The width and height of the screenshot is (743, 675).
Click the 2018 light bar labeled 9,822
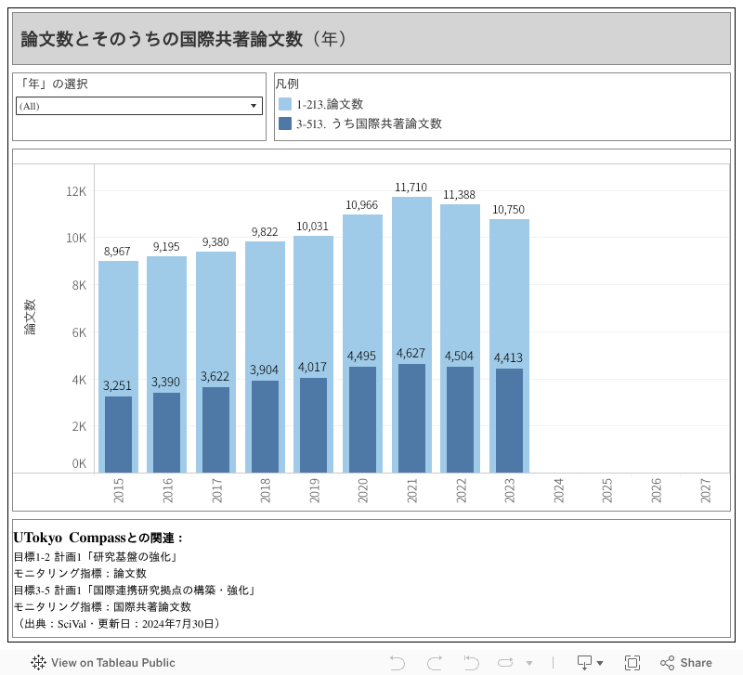tap(265, 306)
